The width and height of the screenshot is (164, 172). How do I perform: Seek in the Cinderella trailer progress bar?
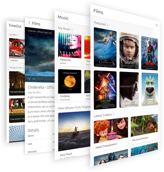pos(45,79)
